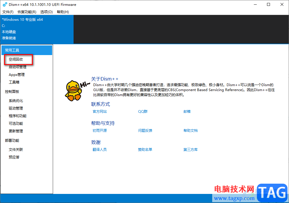Click the Dism++ gear icon in title bar
This screenshot has height=203, width=289.
[5, 4]
